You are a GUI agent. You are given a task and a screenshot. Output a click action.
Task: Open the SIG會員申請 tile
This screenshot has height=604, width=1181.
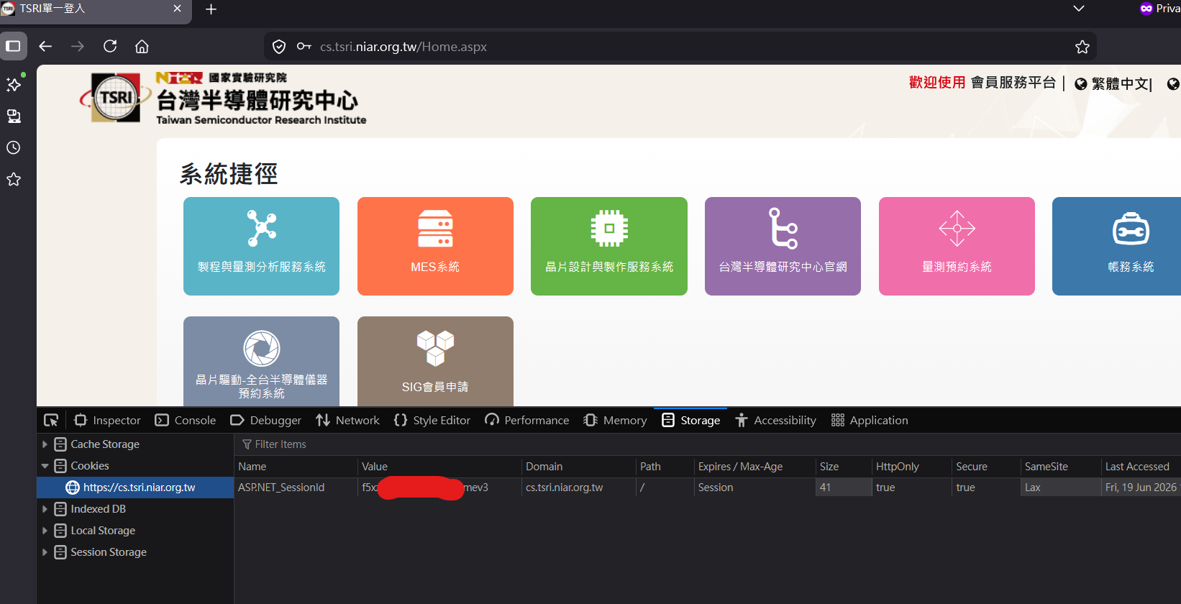pos(435,362)
